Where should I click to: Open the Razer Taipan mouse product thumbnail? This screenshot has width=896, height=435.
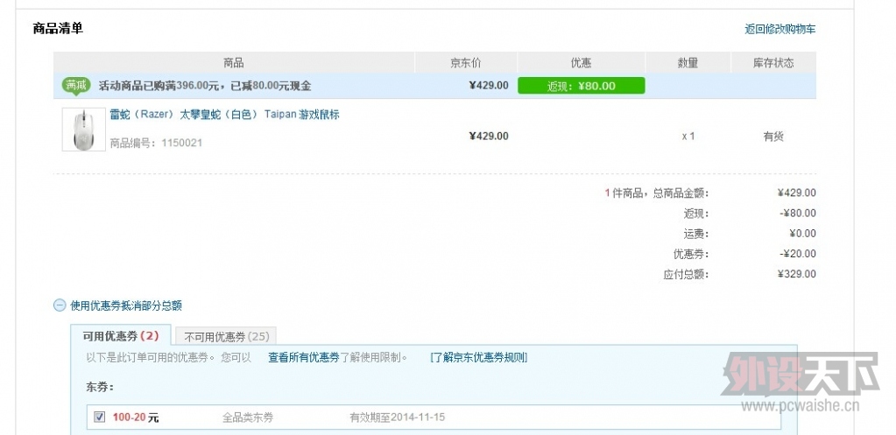83,130
